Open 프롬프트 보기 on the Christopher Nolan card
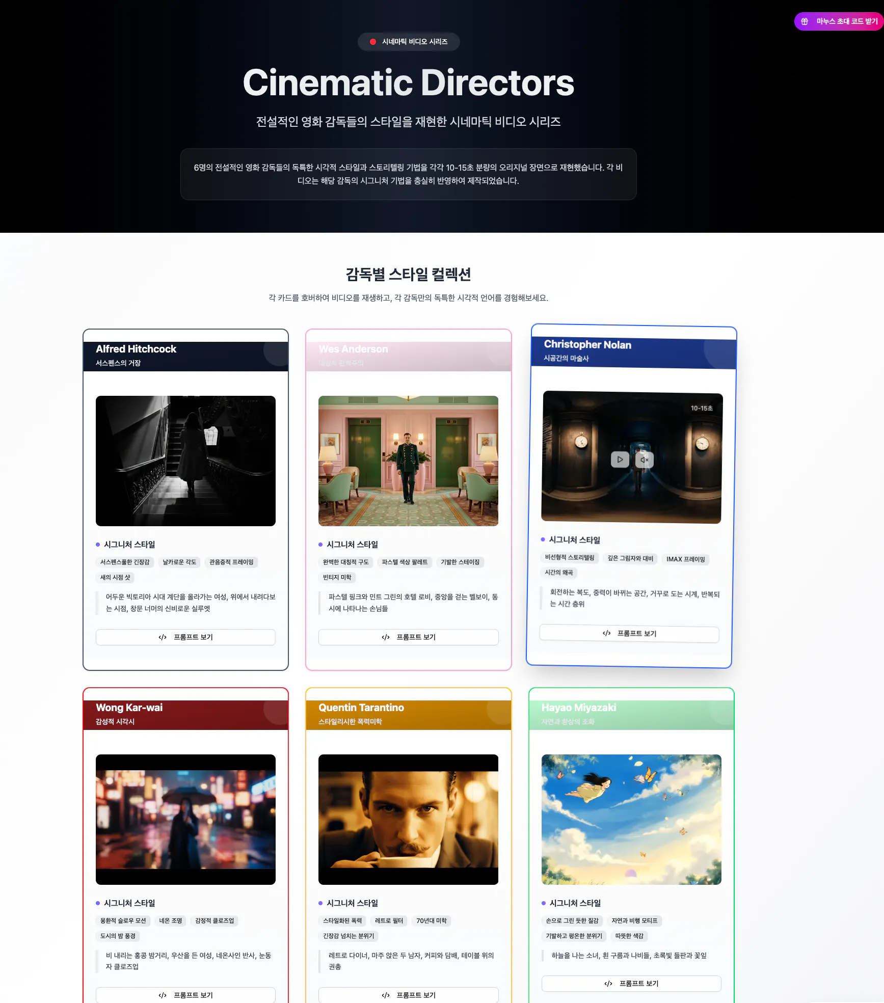 tap(629, 633)
